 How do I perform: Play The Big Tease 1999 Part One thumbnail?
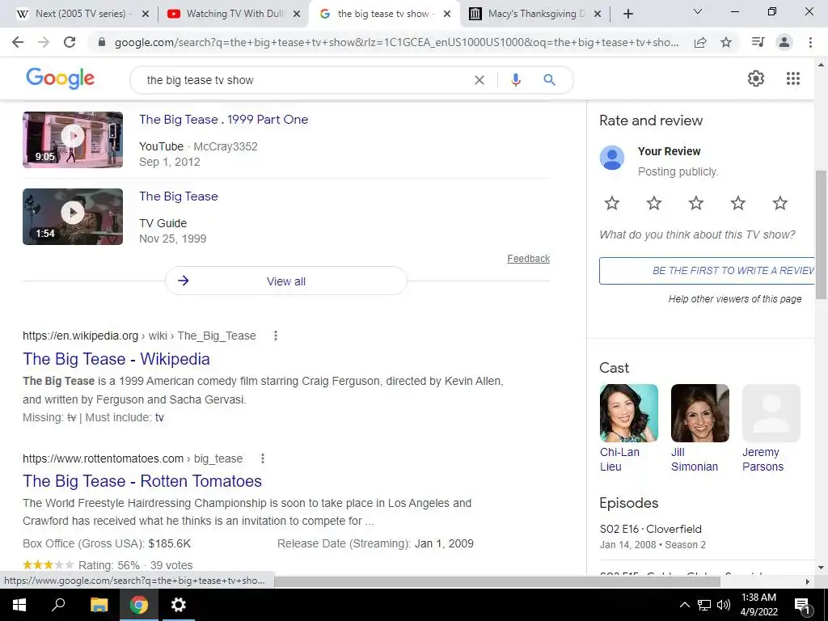point(73,139)
